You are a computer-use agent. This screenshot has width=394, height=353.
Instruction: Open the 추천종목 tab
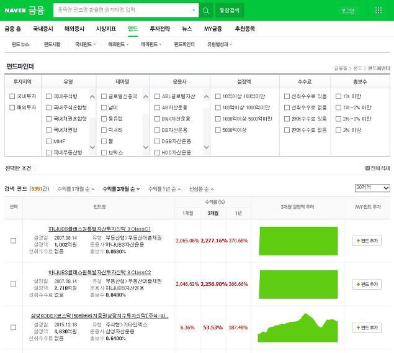click(245, 29)
